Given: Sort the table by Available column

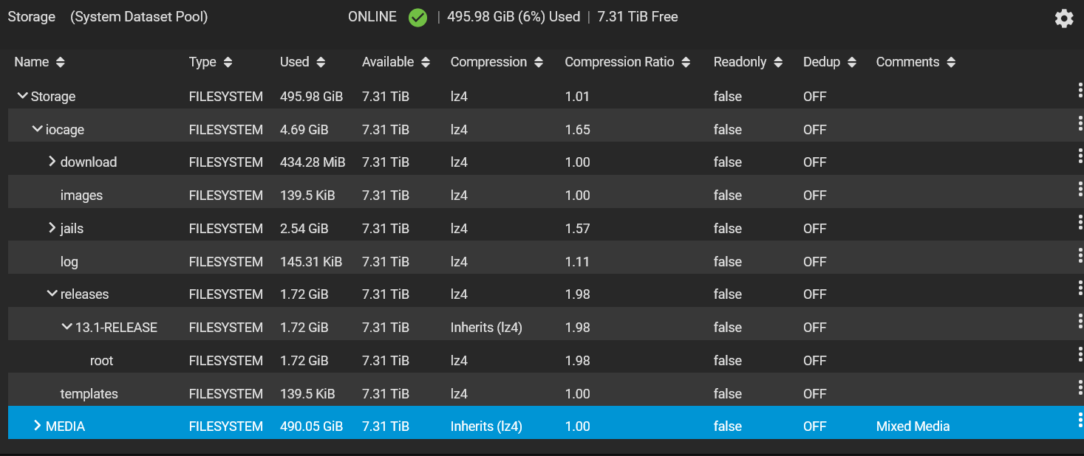Looking at the screenshot, I should 426,63.
